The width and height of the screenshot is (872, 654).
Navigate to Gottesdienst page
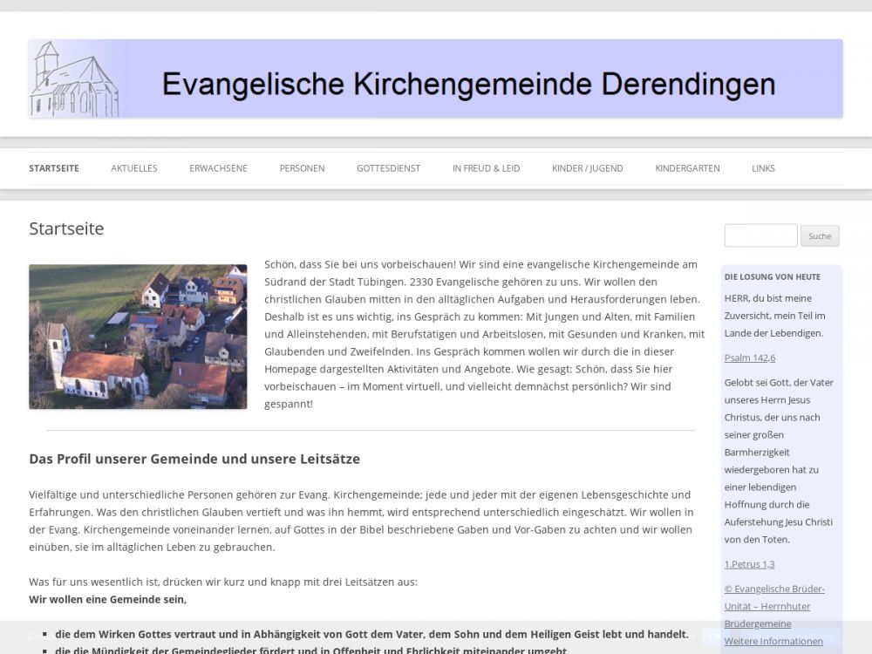coord(388,168)
